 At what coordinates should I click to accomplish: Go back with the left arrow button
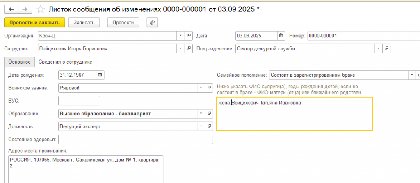pyautogui.click(x=11, y=9)
